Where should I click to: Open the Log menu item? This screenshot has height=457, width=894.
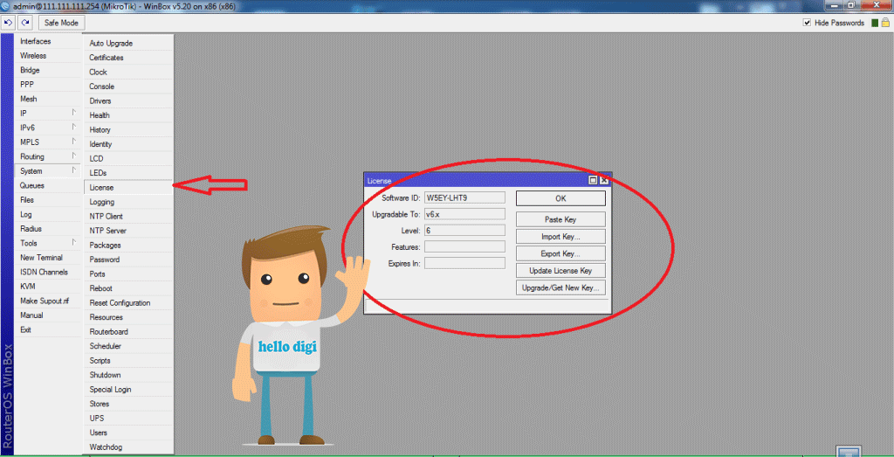(x=48, y=215)
